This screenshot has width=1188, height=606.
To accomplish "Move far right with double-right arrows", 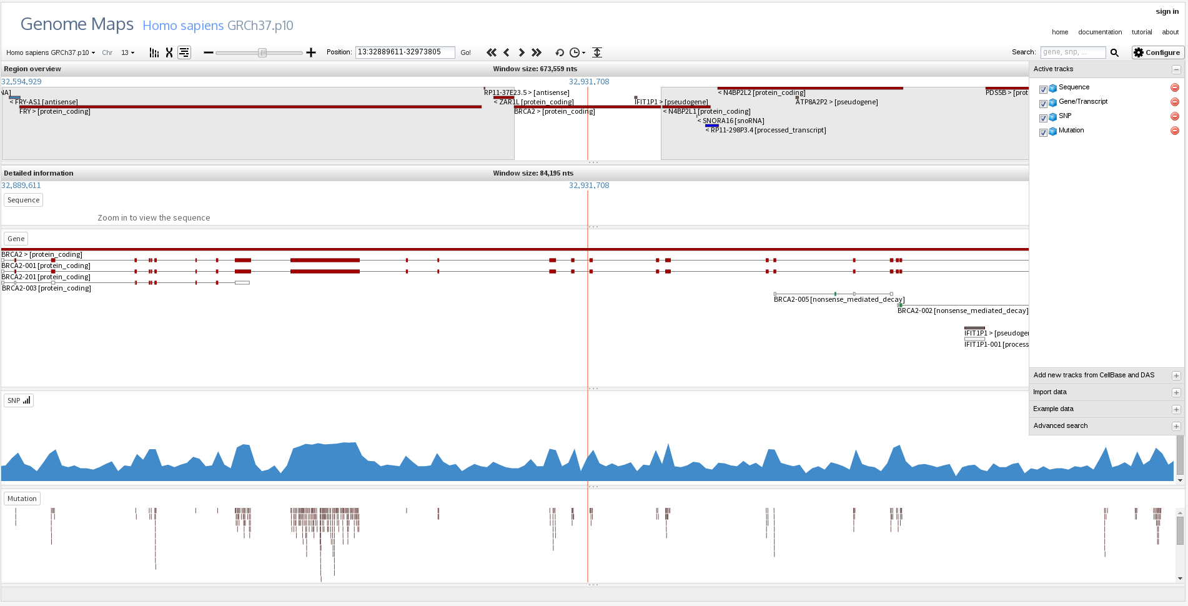I will [x=537, y=52].
